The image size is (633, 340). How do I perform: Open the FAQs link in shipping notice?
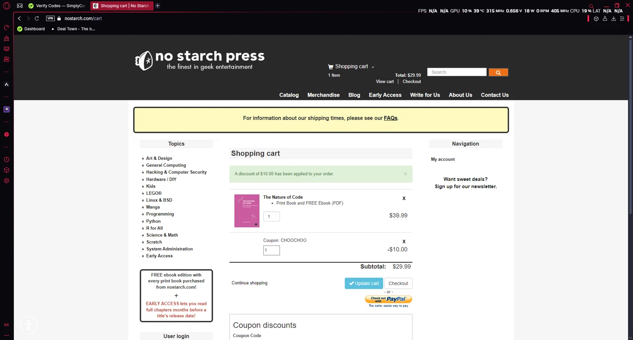pos(390,118)
